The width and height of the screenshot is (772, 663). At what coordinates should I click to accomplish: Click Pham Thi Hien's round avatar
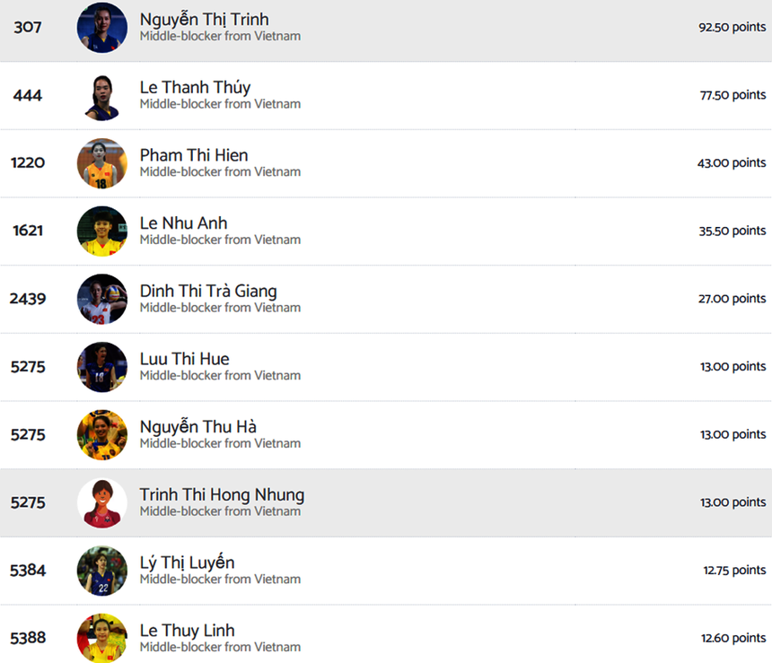pos(101,163)
